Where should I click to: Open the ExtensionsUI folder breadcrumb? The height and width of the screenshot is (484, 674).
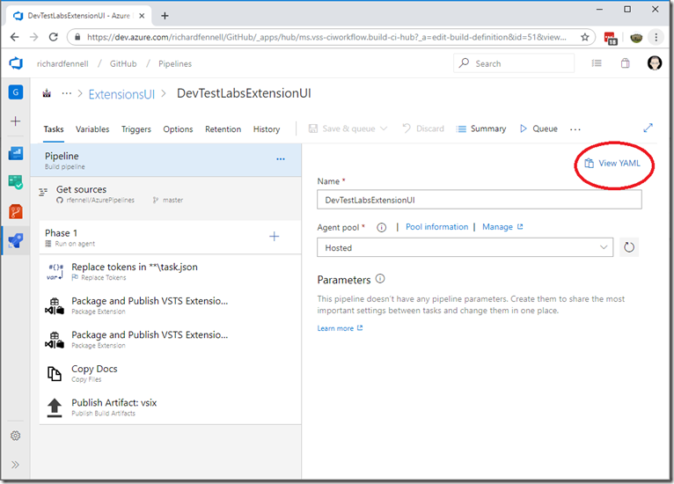(121, 94)
